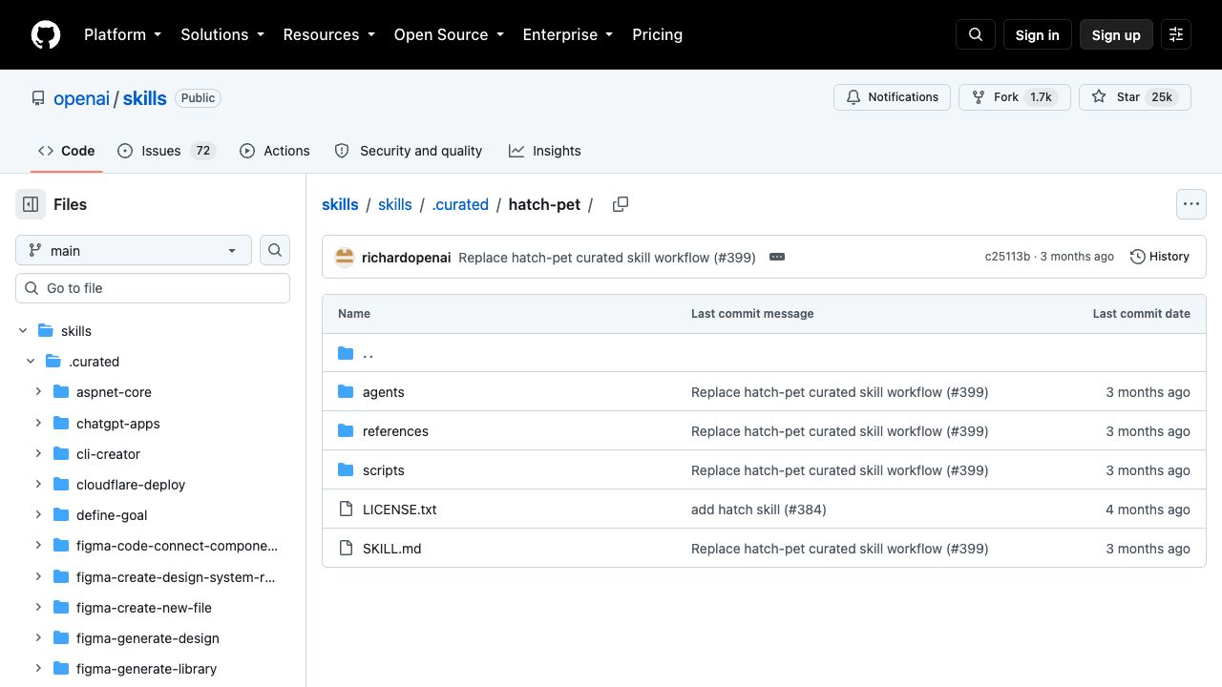Open the openai organization link
The image size is (1222, 687).
click(x=82, y=98)
